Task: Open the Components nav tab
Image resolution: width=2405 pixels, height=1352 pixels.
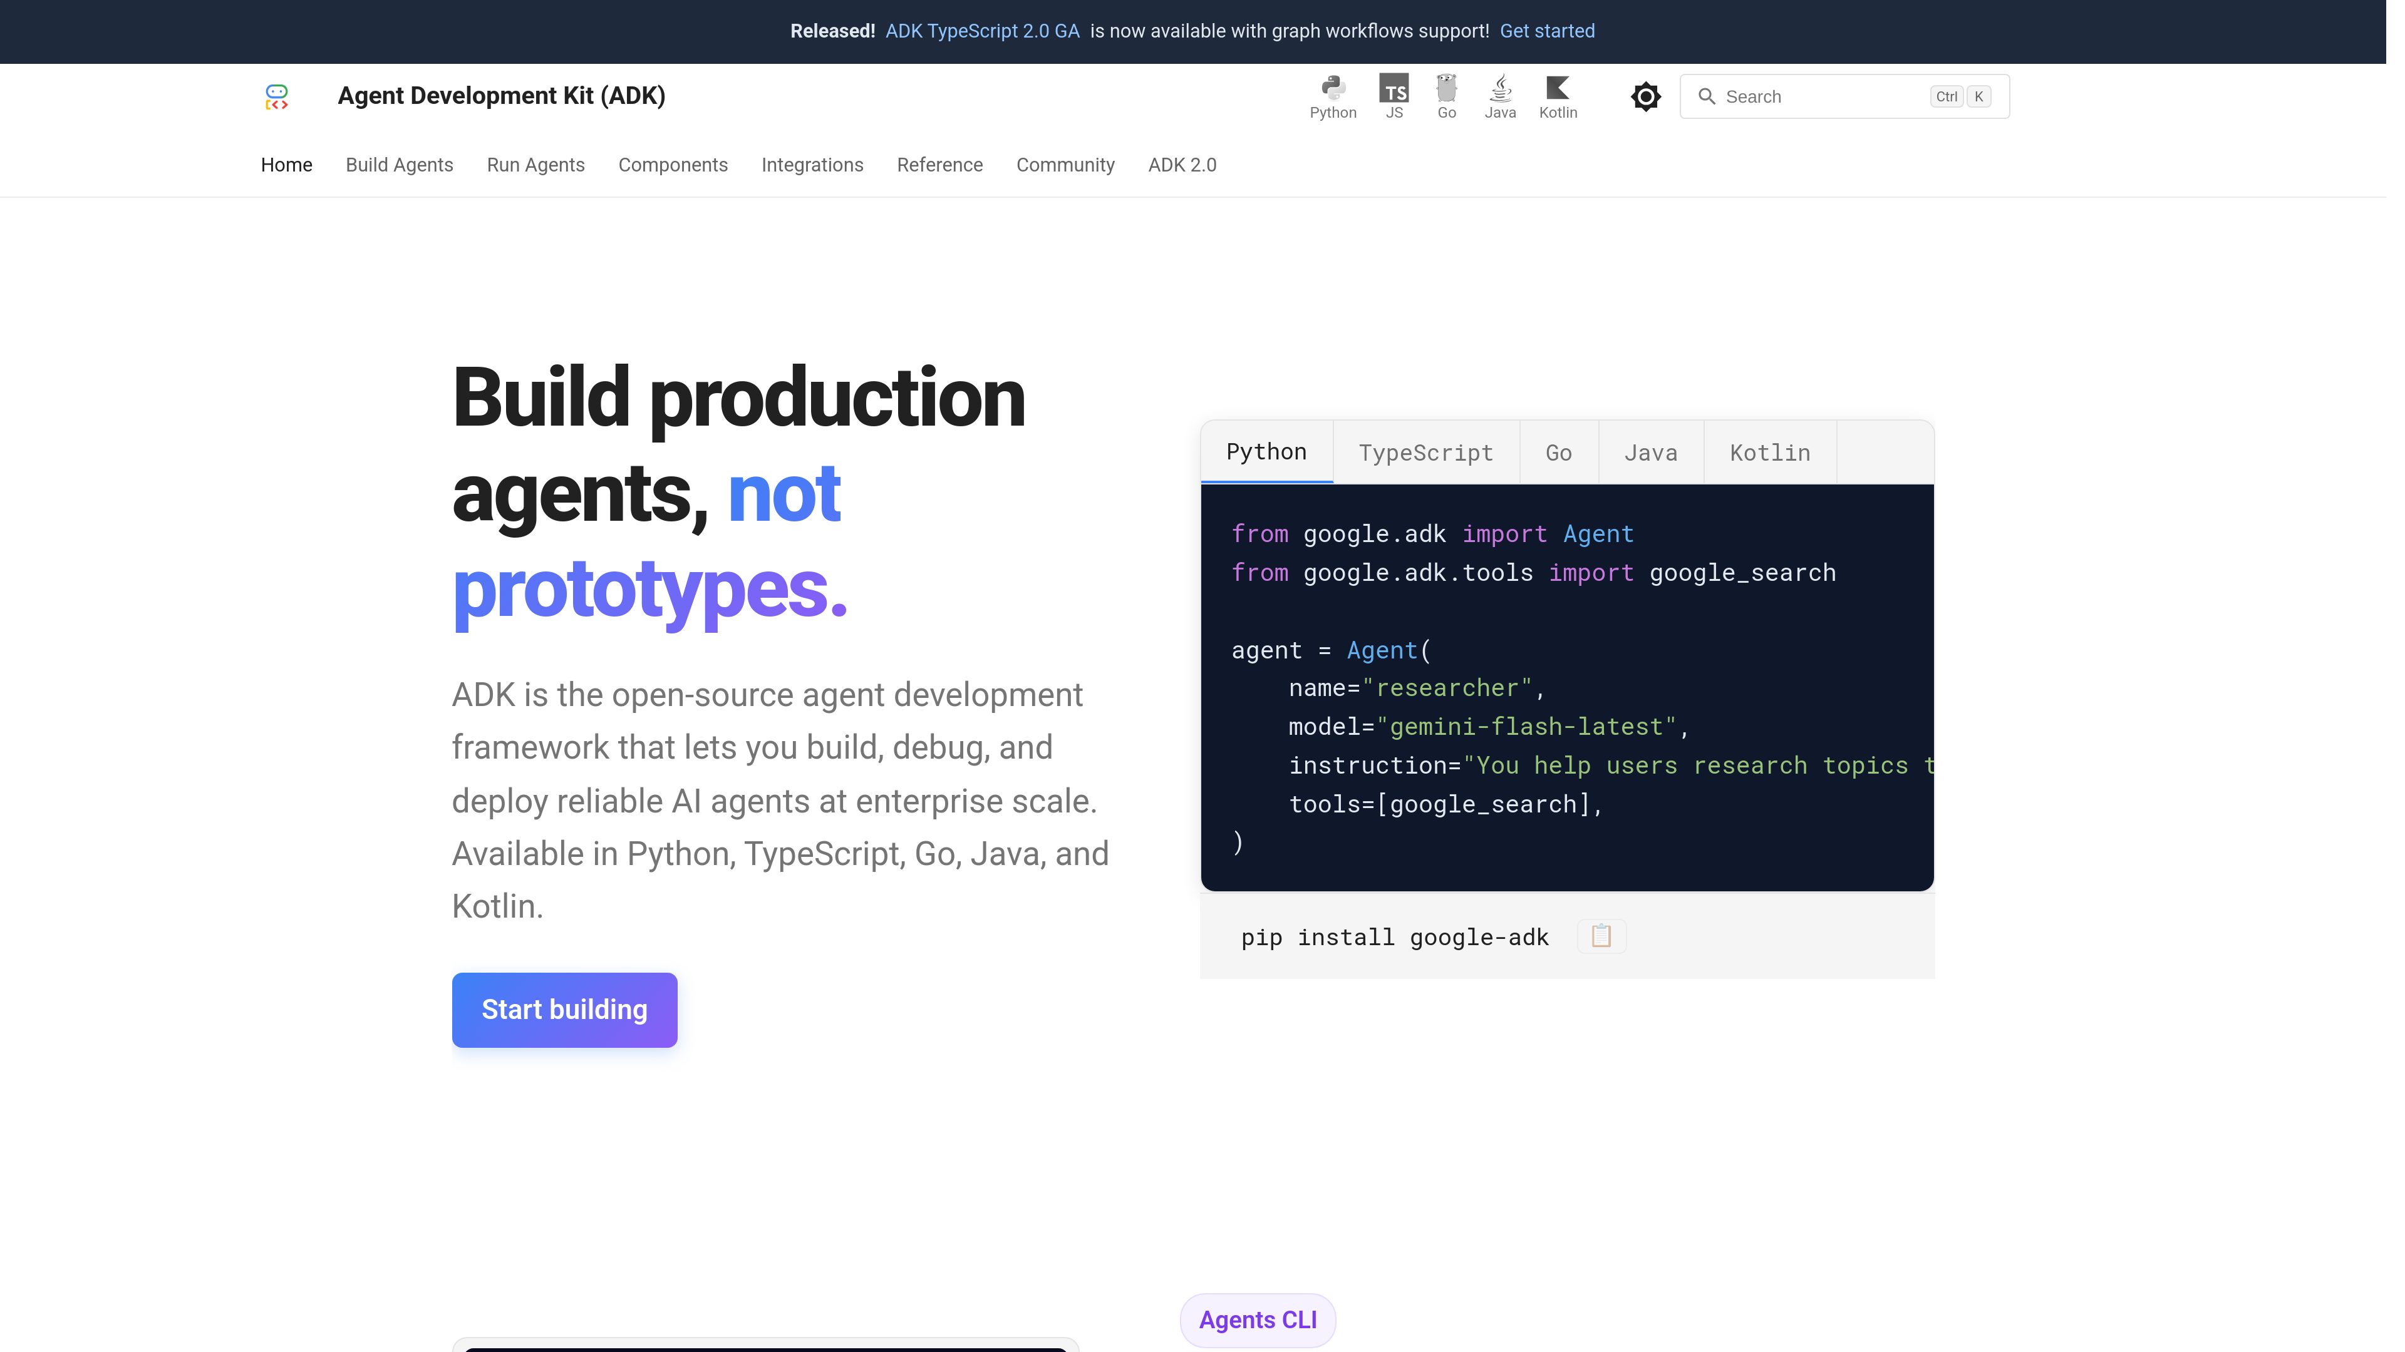Action: click(673, 165)
